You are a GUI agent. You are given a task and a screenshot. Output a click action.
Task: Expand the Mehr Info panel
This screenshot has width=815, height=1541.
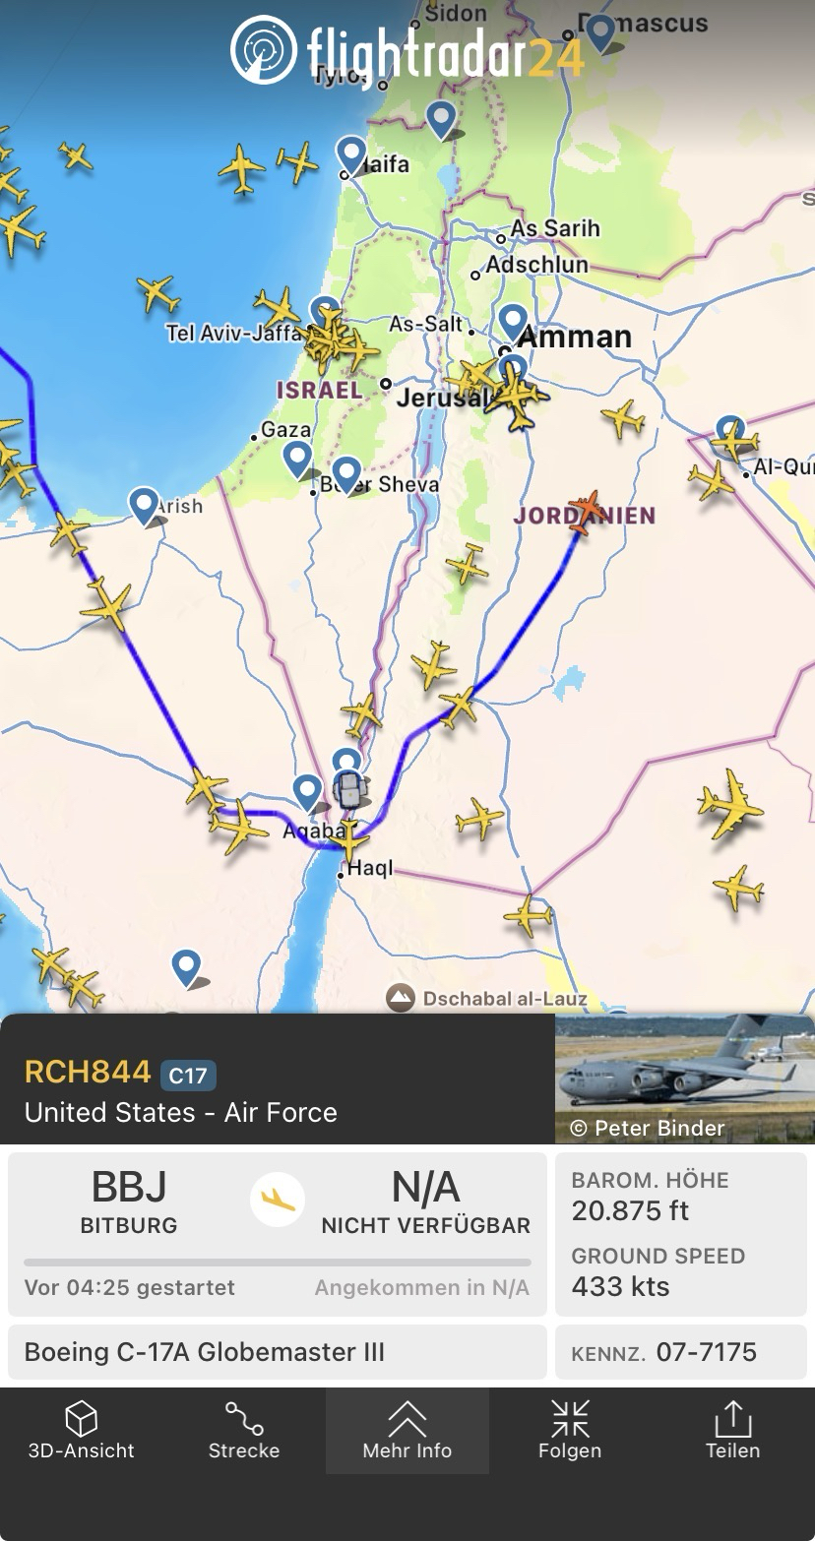tap(407, 1430)
